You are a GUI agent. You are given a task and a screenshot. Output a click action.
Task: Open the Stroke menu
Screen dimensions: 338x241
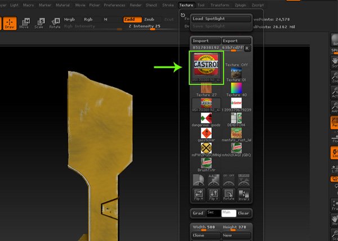[168, 5]
